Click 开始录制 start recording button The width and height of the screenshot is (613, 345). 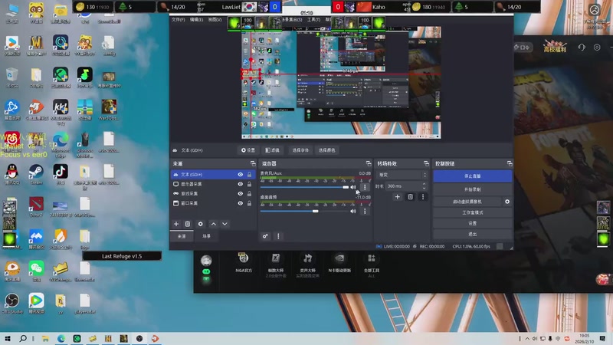(472, 189)
